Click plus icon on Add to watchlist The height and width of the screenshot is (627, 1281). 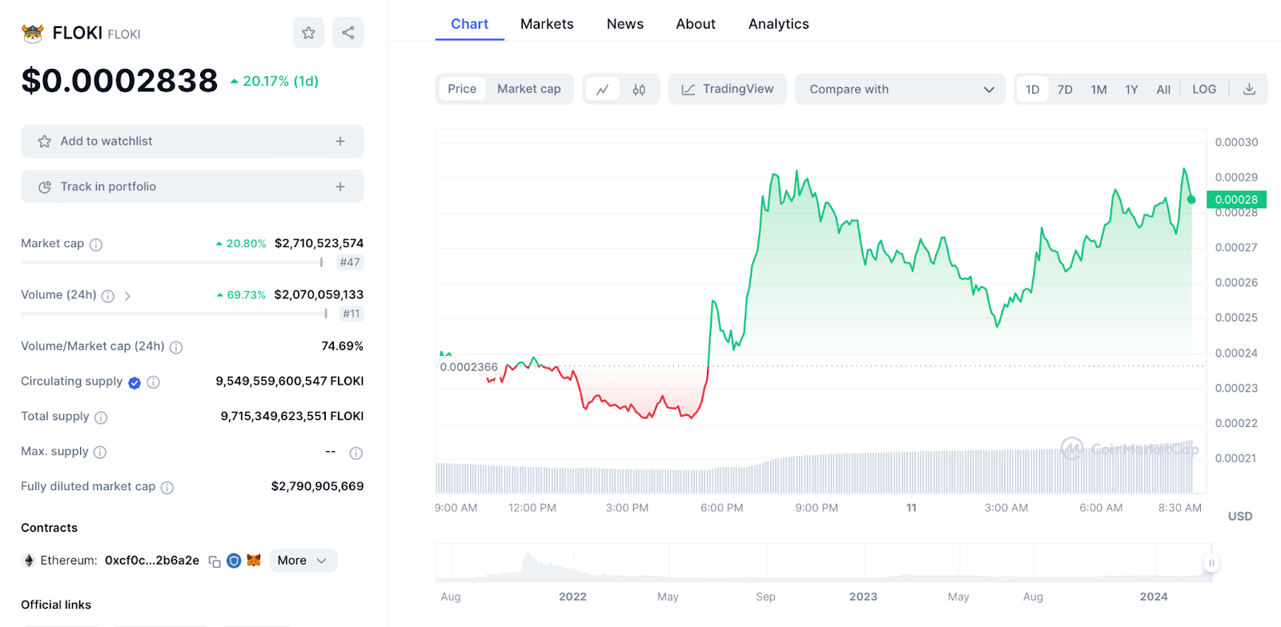coord(340,142)
